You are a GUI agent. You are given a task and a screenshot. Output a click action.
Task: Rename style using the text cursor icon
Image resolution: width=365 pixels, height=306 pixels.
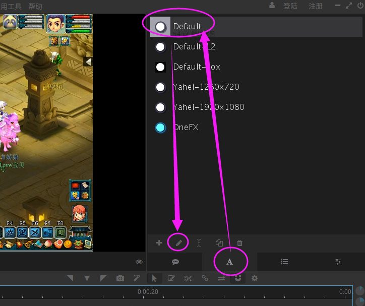[199, 243]
